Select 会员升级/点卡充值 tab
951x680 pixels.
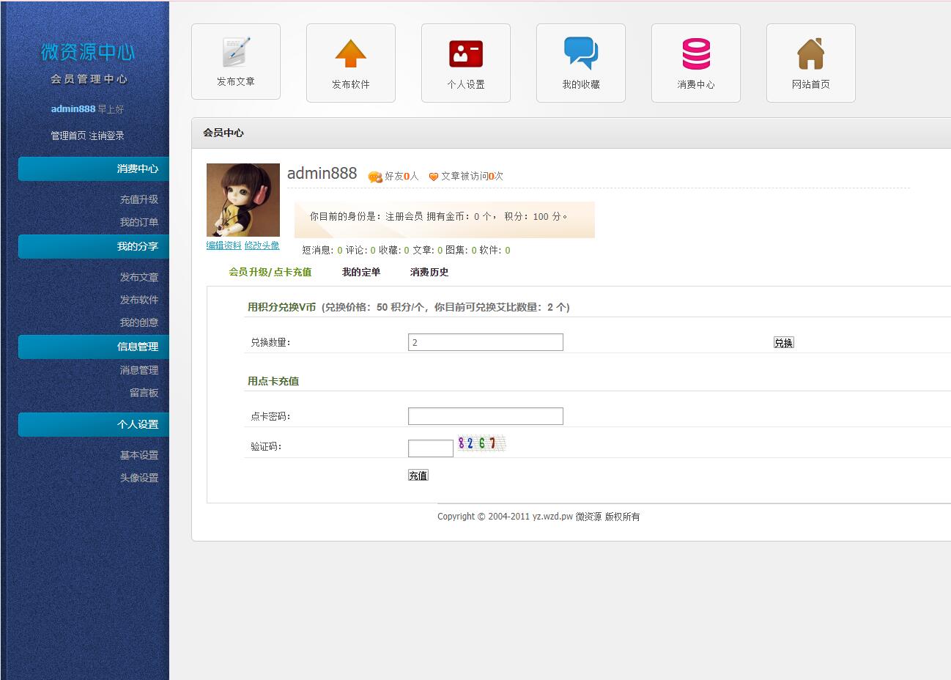coord(270,272)
